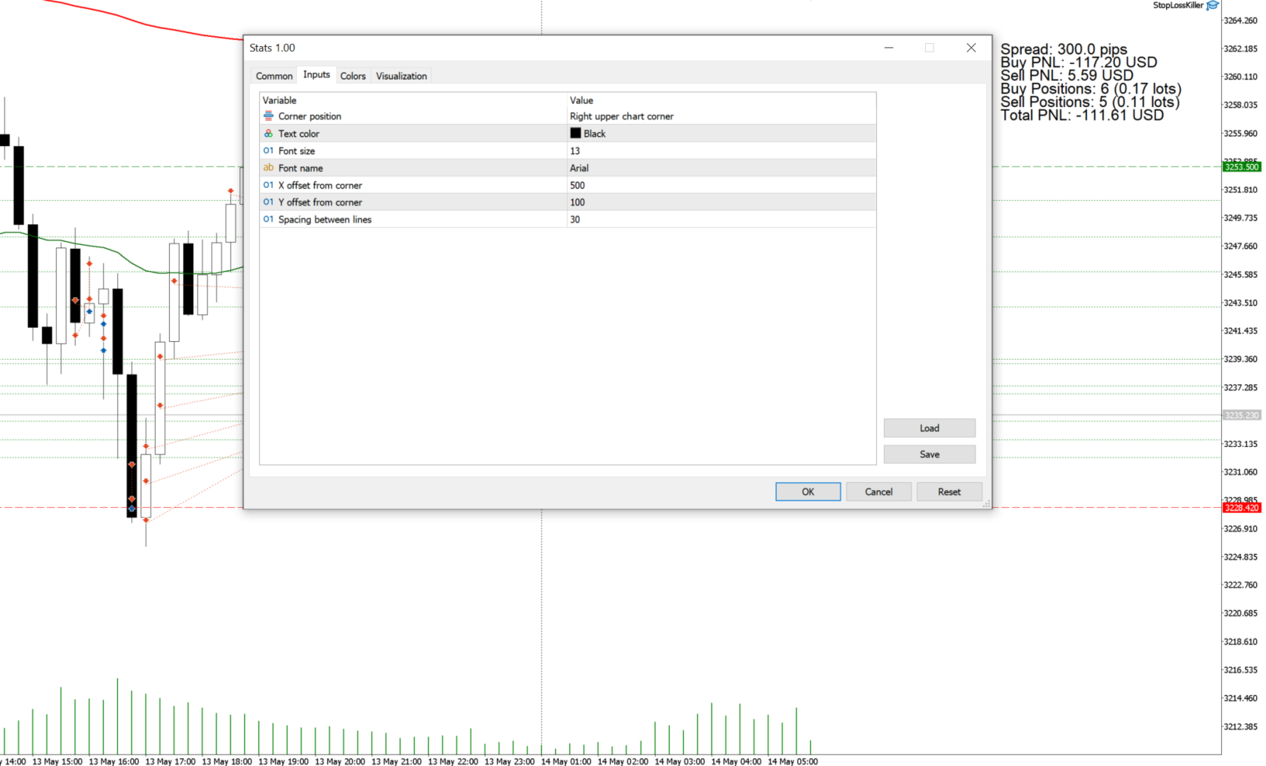Click the Cancel button
The height and width of the screenshot is (766, 1266).
point(878,492)
